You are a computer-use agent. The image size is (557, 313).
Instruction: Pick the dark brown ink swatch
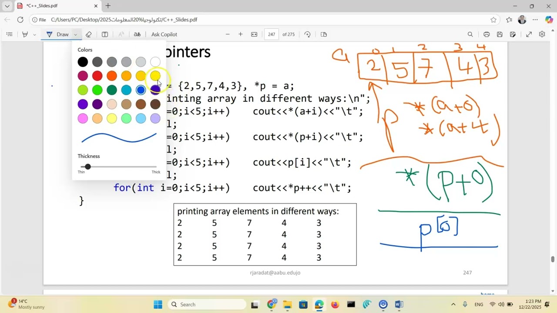pyautogui.click(x=155, y=104)
